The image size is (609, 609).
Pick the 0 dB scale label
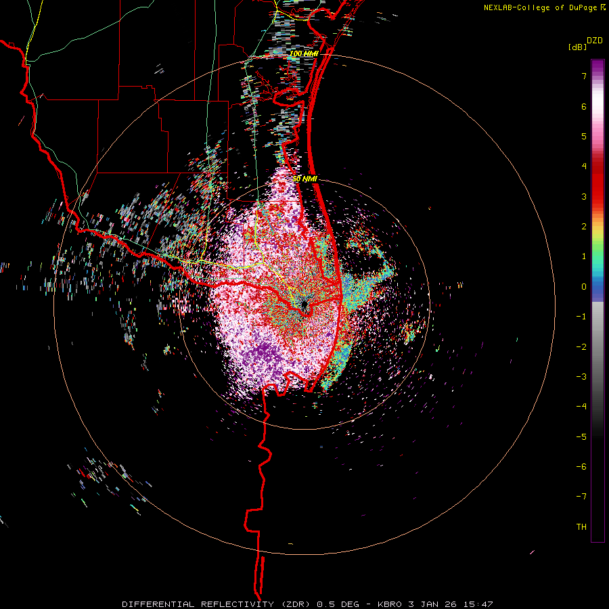pyautogui.click(x=584, y=287)
